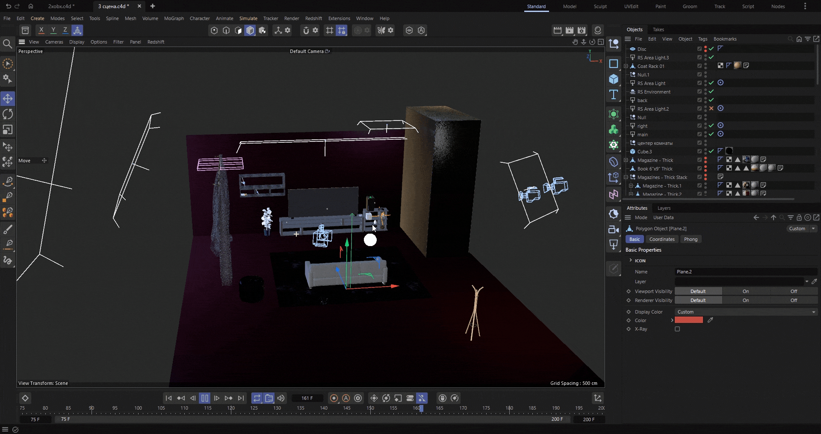Click the Text spline tool icon
The image size is (821, 434).
pyautogui.click(x=614, y=94)
